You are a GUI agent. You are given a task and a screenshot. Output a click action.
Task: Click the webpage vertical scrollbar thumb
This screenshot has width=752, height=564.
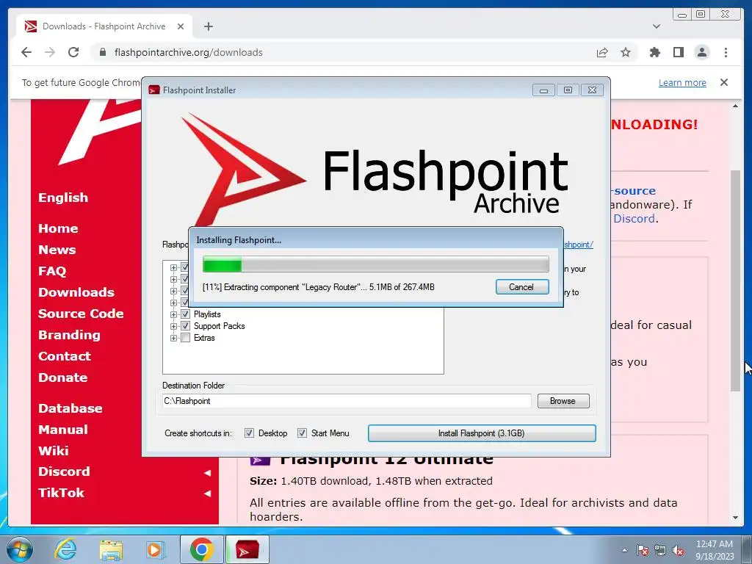(735, 281)
